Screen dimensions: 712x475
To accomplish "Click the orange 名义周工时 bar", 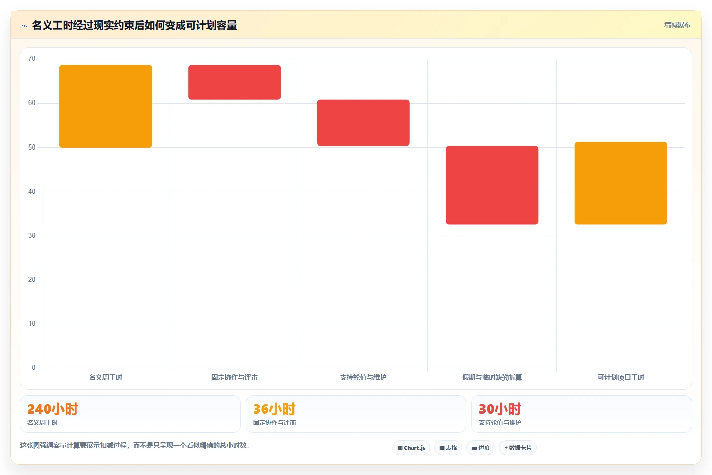I will pos(106,106).
